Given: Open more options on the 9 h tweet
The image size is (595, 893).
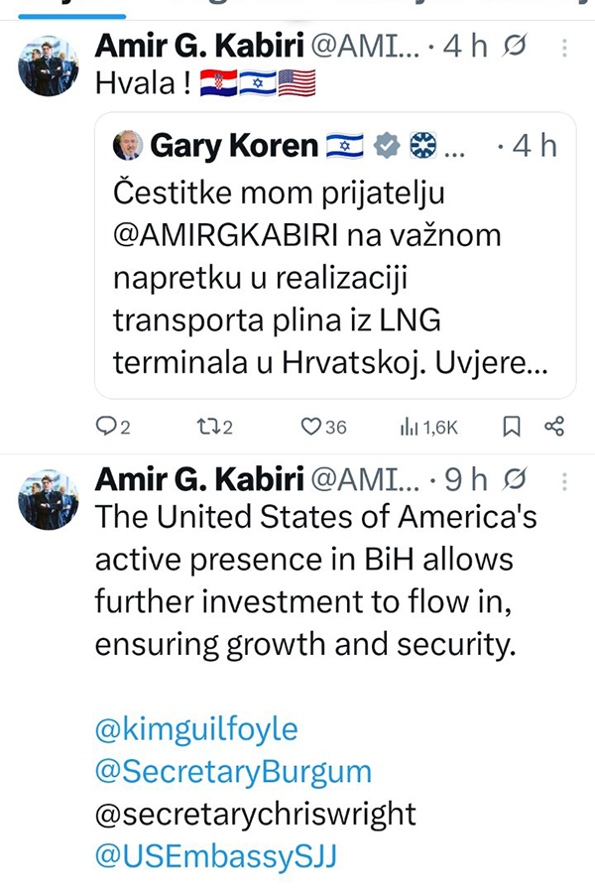Looking at the screenshot, I should 564,481.
